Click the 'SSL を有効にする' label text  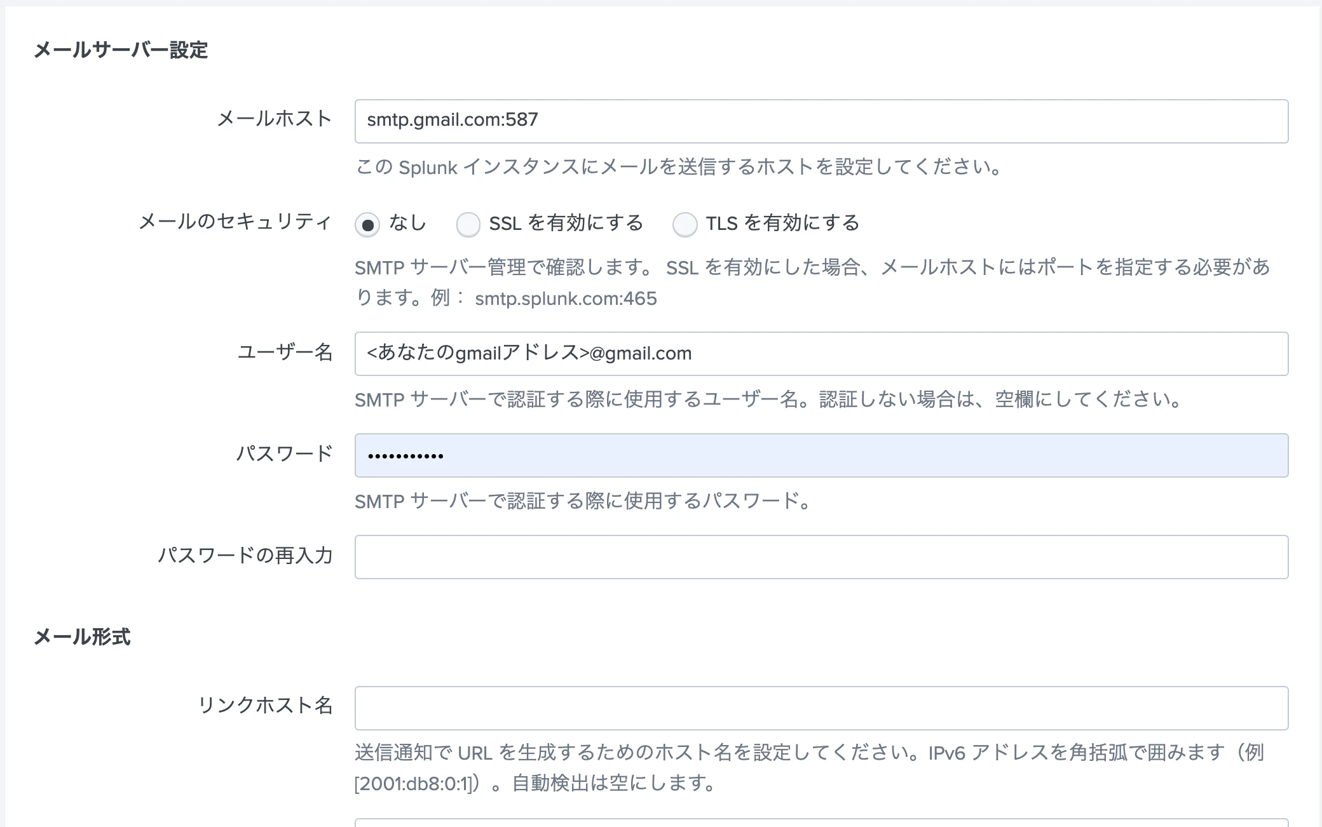[x=566, y=224]
